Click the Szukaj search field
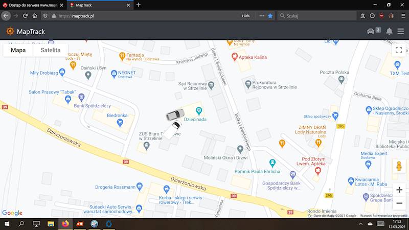 317,16
